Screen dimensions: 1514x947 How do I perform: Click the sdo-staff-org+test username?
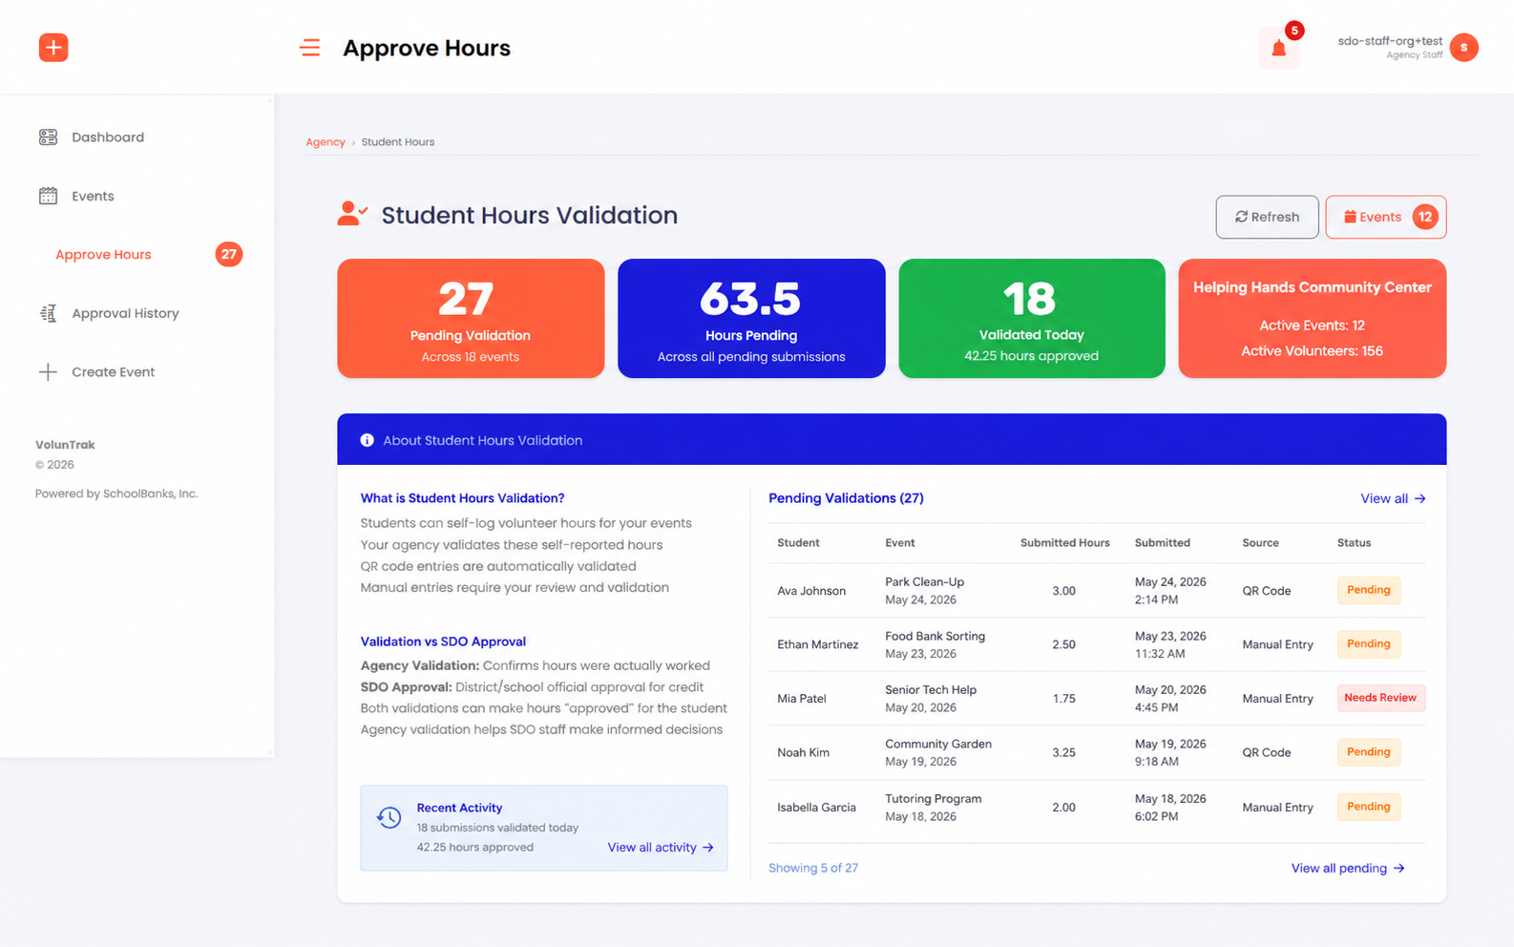1390,41
